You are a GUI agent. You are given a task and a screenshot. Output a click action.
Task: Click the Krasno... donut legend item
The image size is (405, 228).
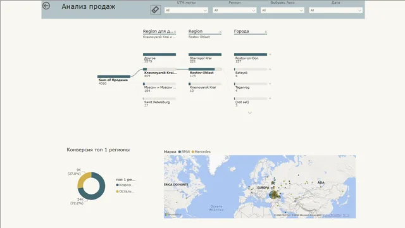coord(125,185)
